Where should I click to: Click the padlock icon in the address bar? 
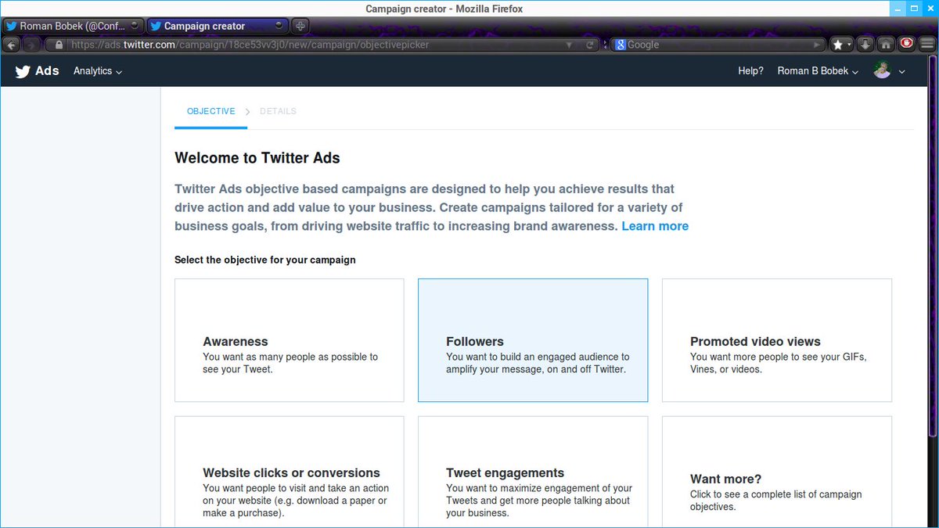click(x=58, y=45)
